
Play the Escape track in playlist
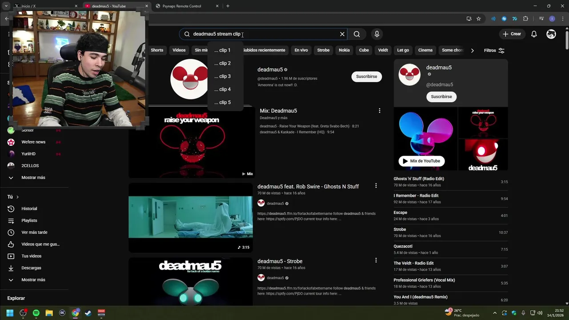(x=450, y=216)
